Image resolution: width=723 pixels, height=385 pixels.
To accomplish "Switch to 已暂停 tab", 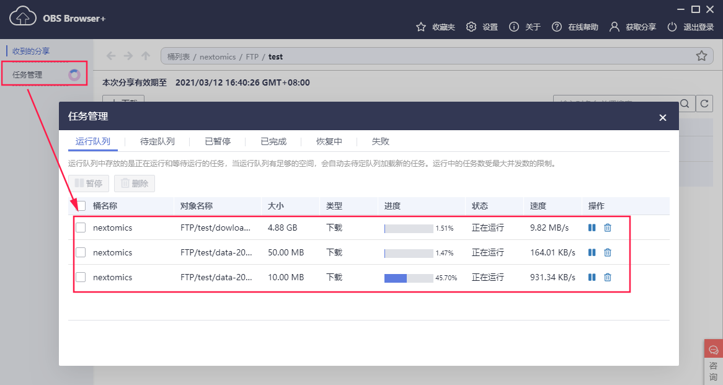I will coord(218,141).
